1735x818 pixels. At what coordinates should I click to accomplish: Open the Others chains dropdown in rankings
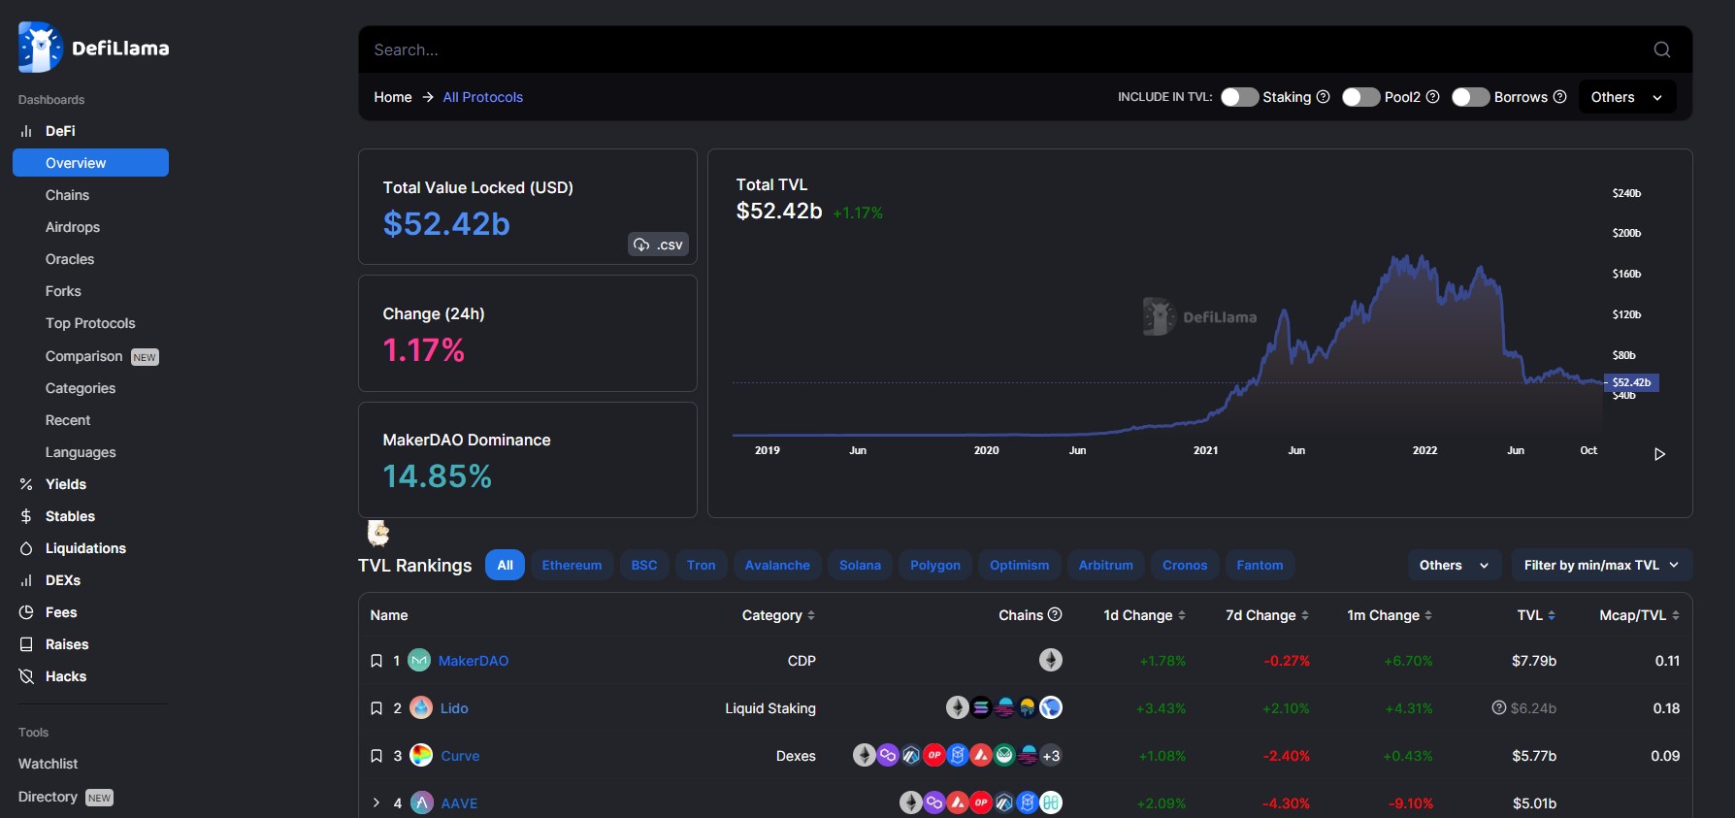coord(1455,565)
